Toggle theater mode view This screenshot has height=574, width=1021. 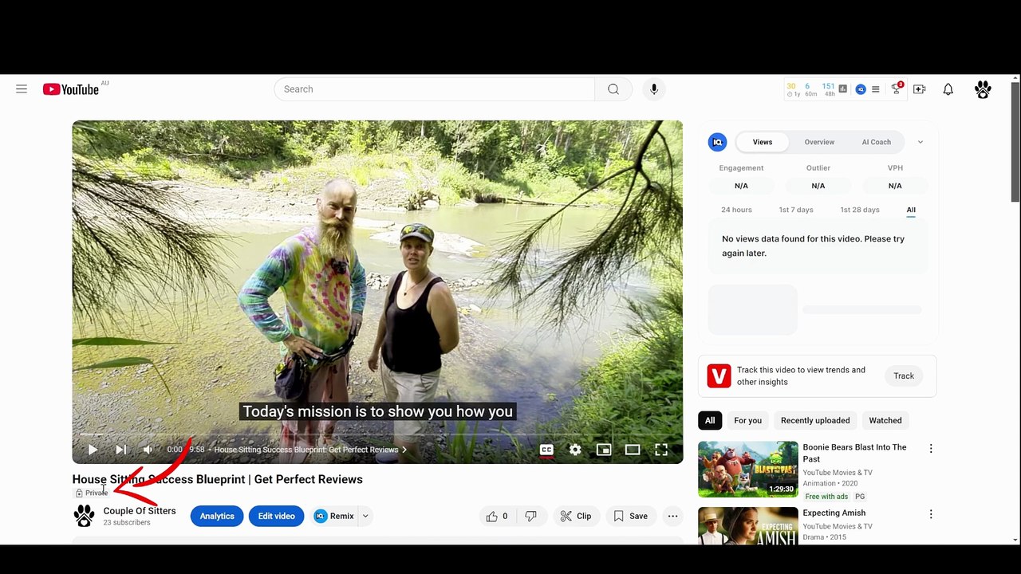[x=633, y=450]
